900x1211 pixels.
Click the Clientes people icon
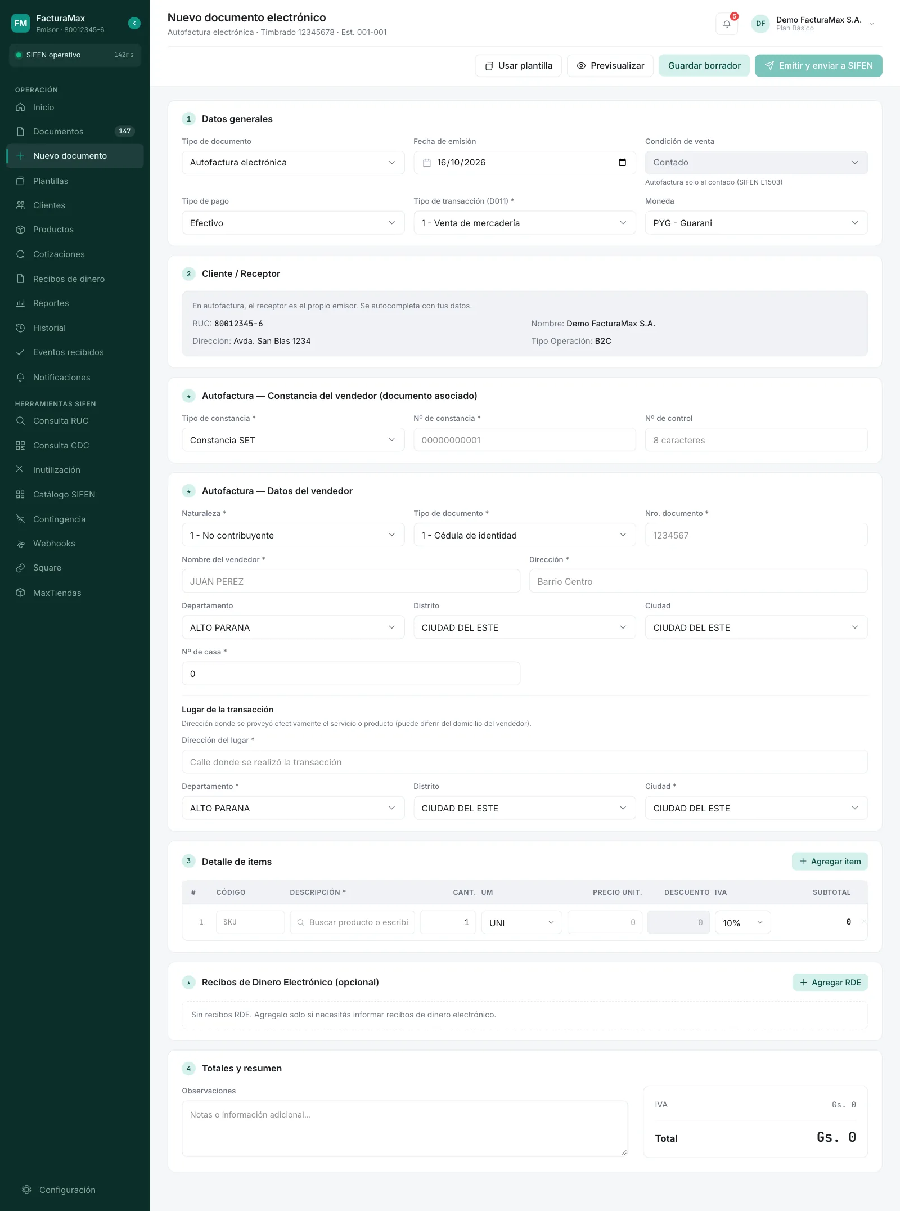tap(20, 205)
